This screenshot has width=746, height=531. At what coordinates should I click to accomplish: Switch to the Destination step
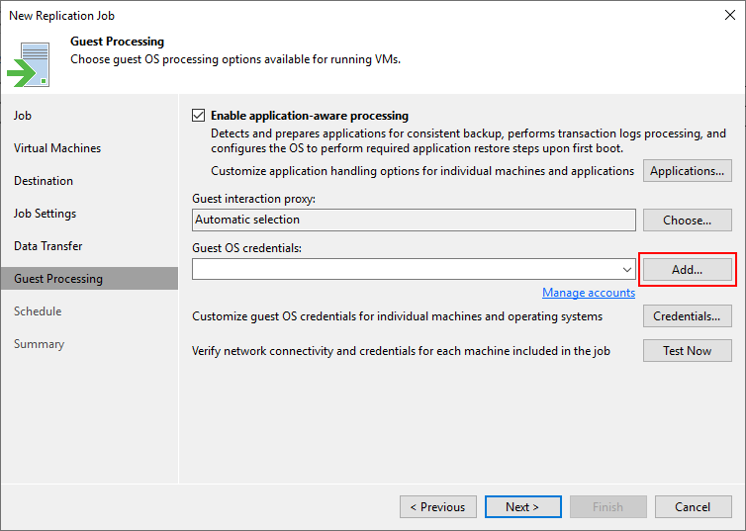(44, 181)
